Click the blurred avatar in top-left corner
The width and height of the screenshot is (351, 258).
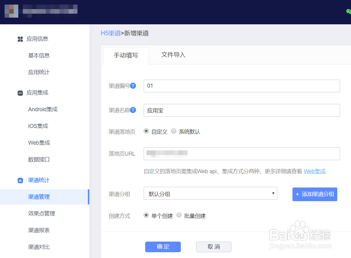point(11,11)
